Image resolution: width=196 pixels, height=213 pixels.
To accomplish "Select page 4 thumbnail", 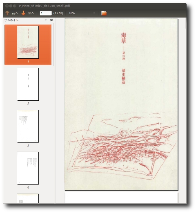I will pyautogui.click(x=28, y=168).
